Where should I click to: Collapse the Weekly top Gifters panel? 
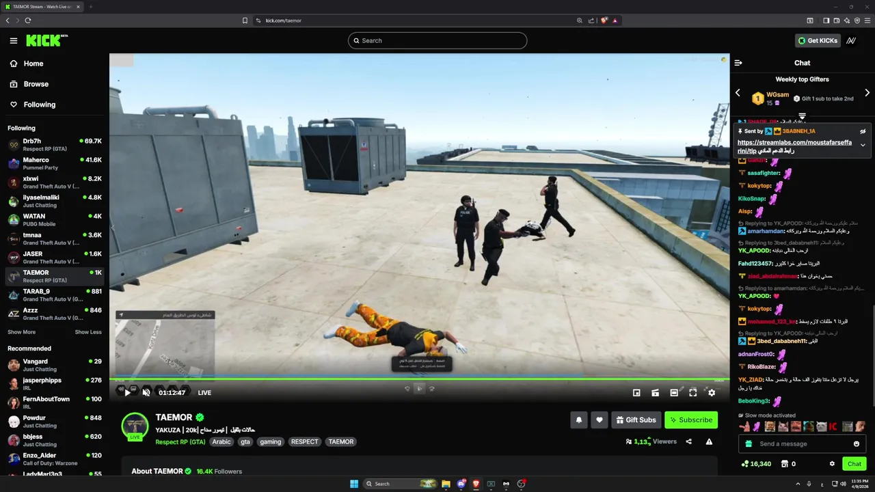(x=803, y=115)
